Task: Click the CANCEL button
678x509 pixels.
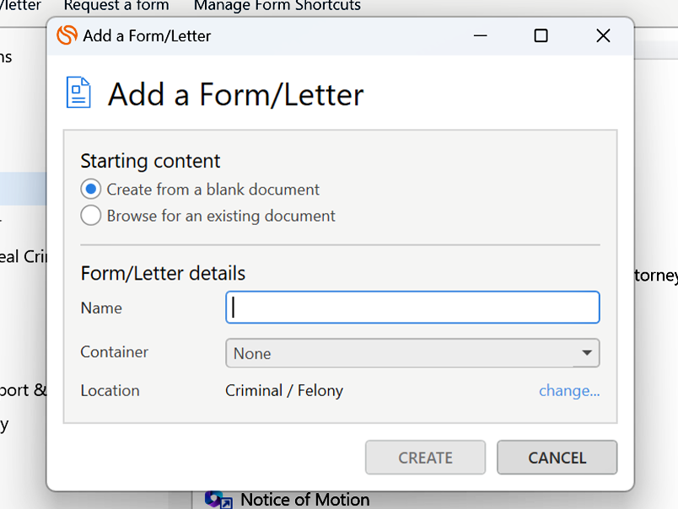Action: pos(557,458)
